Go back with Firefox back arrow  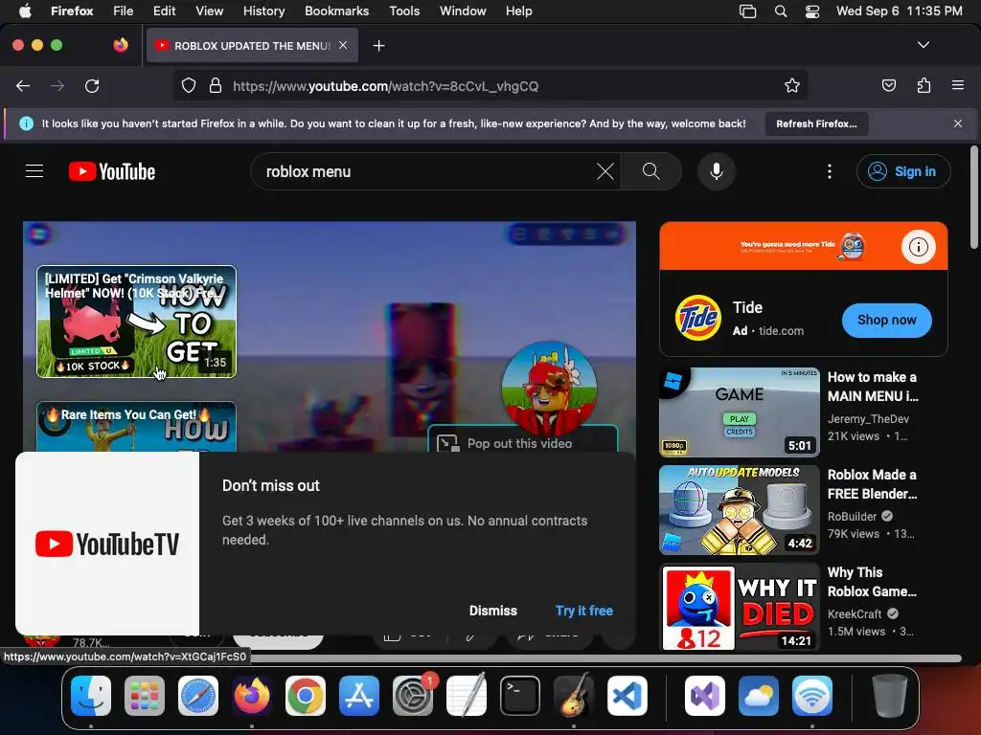pos(23,86)
